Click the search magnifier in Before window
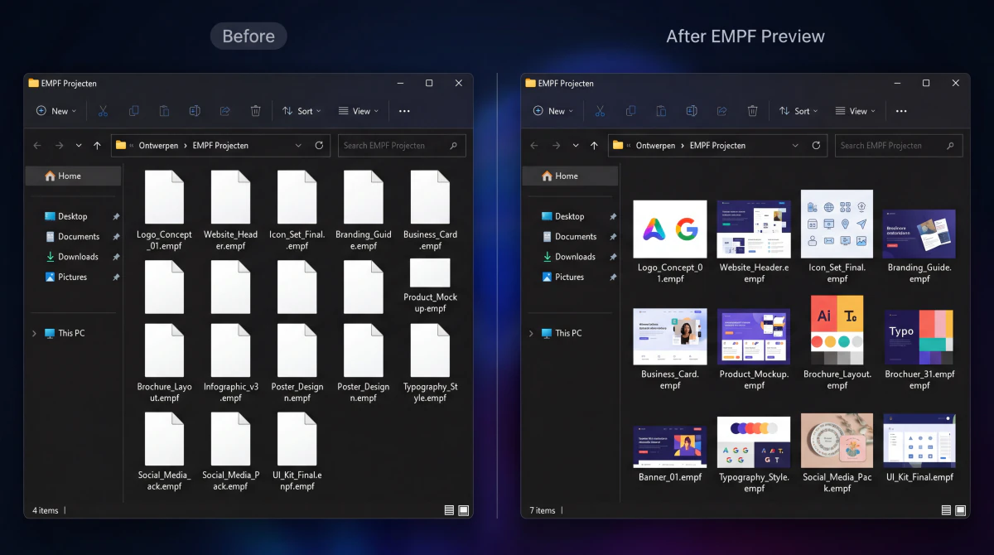994x555 pixels. coord(453,145)
